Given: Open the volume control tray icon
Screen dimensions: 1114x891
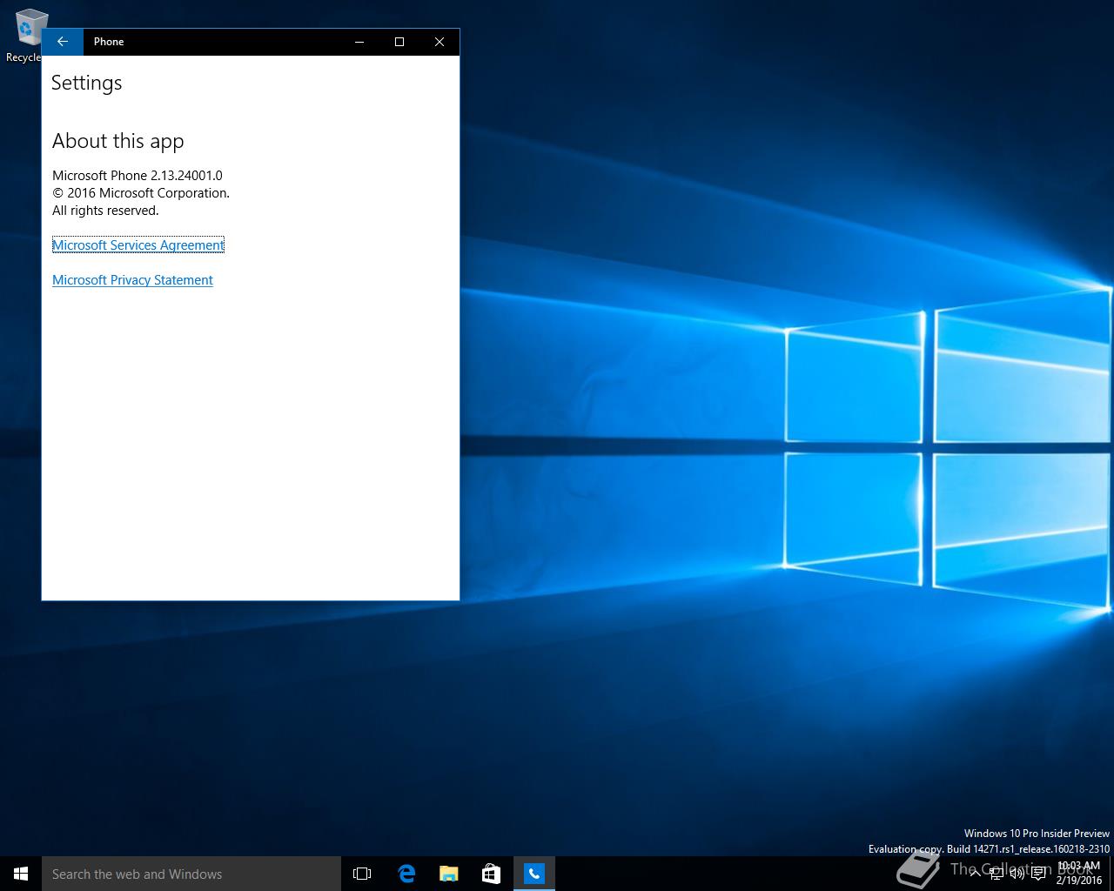Looking at the screenshot, I should point(1017,874).
